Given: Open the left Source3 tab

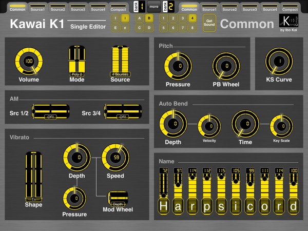Looking at the screenshot, I should coord(78,8).
